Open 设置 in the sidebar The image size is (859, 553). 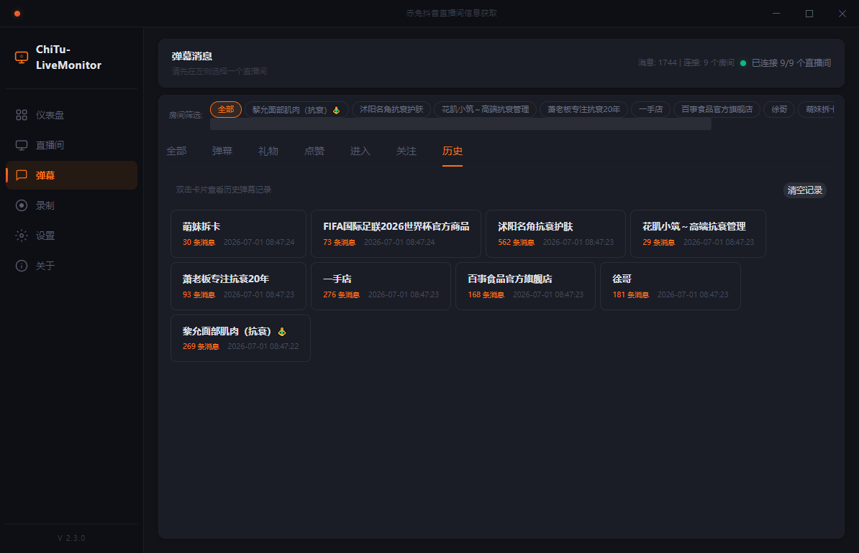tap(71, 235)
